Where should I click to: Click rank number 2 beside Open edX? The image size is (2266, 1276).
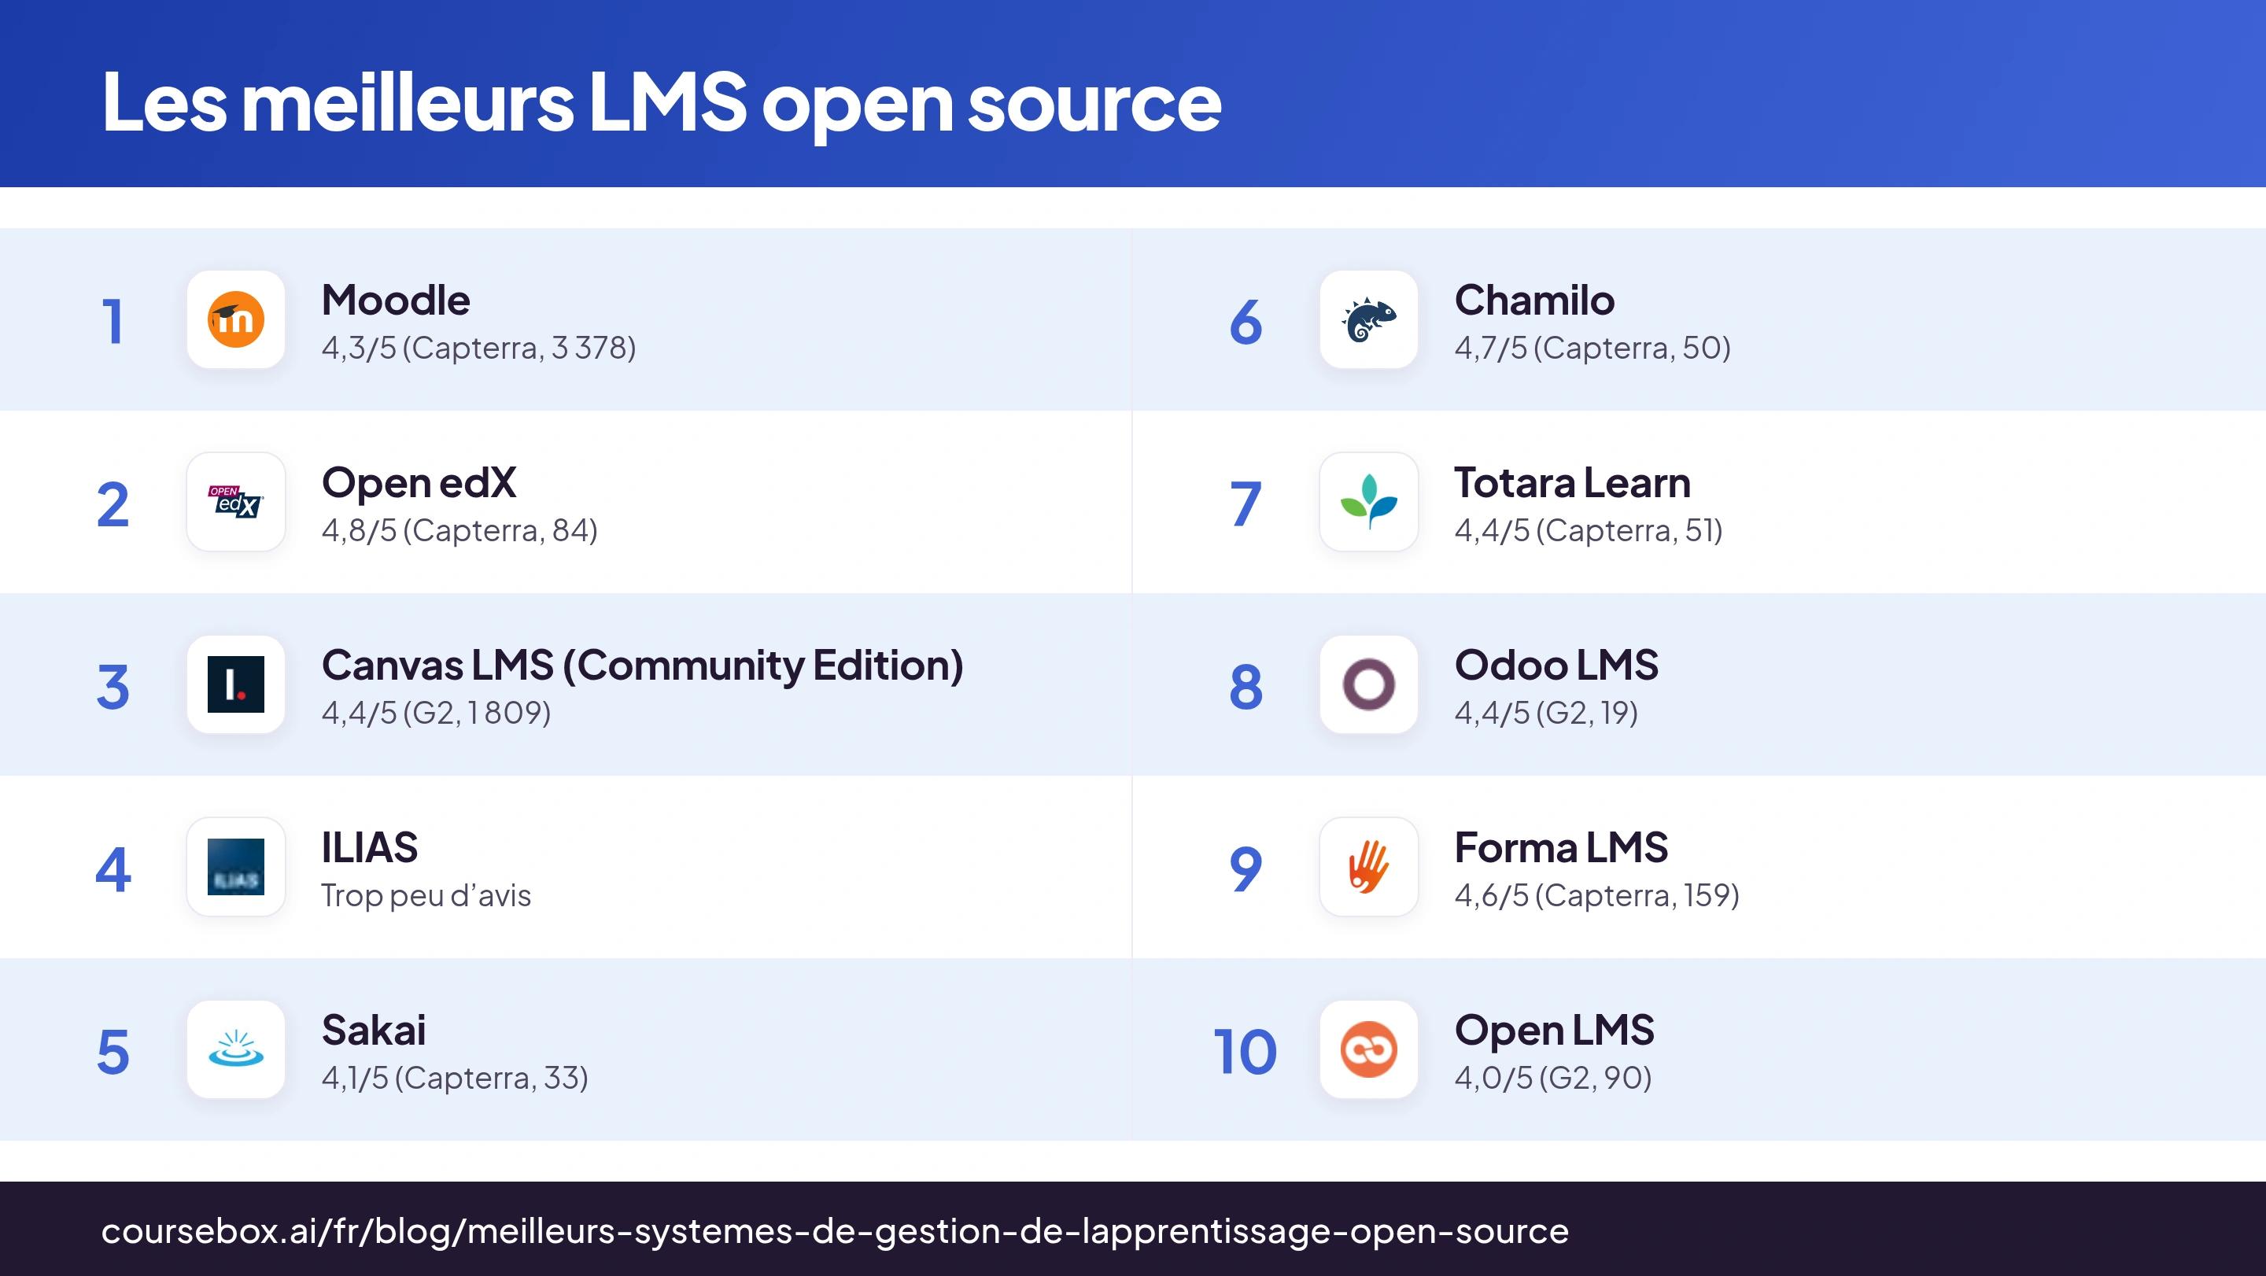point(113,504)
